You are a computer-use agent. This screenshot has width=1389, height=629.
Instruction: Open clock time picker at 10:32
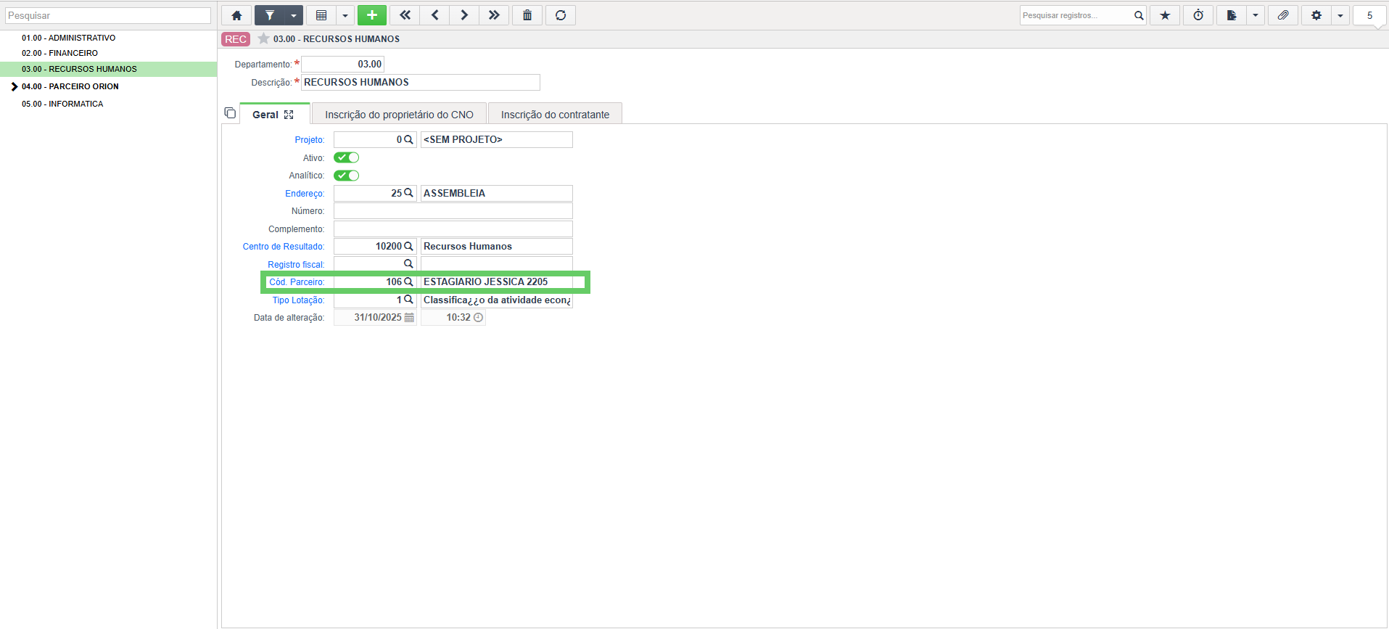point(478,318)
